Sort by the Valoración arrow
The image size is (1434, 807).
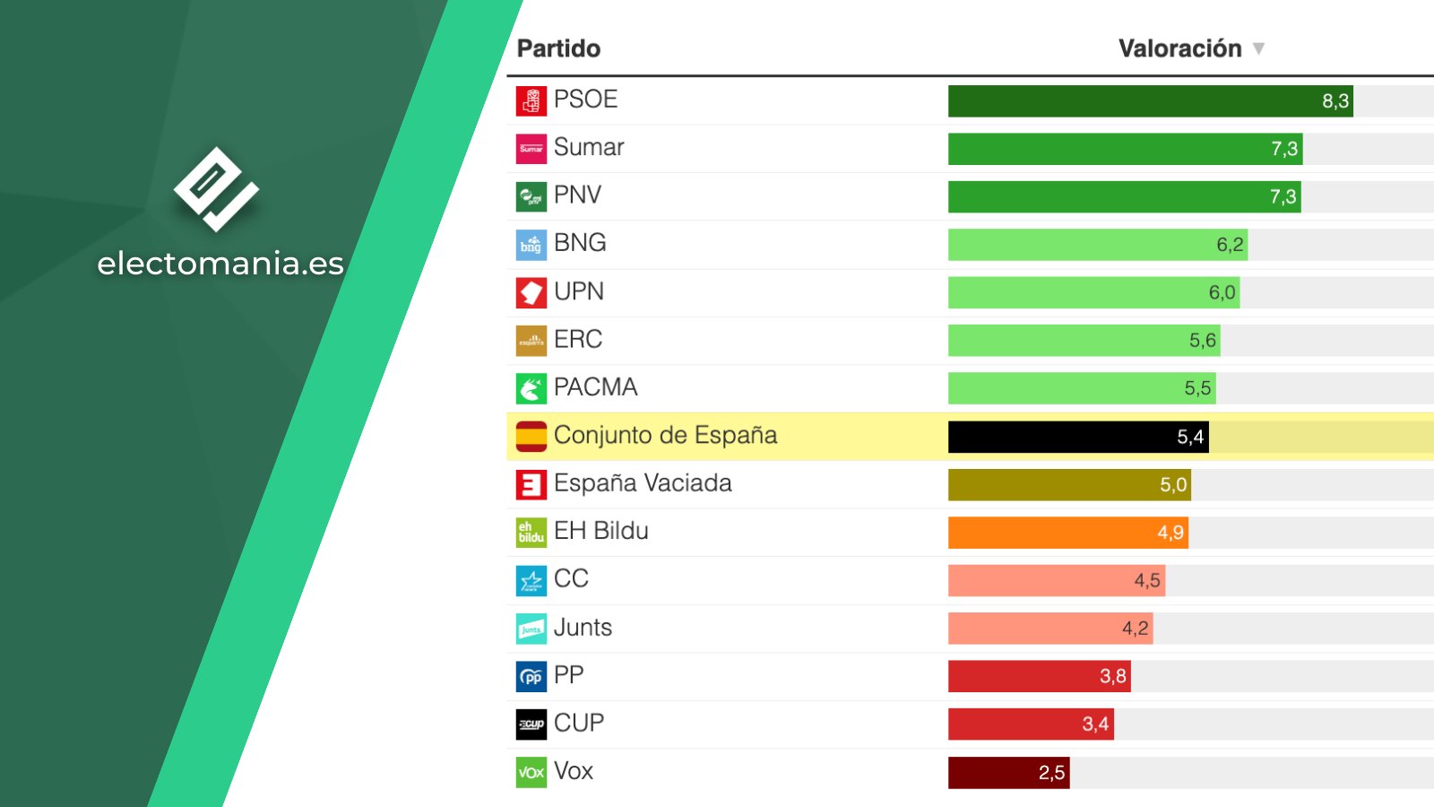click(x=1258, y=48)
